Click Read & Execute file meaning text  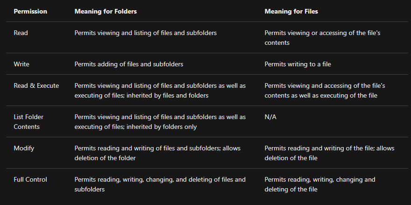325,91
